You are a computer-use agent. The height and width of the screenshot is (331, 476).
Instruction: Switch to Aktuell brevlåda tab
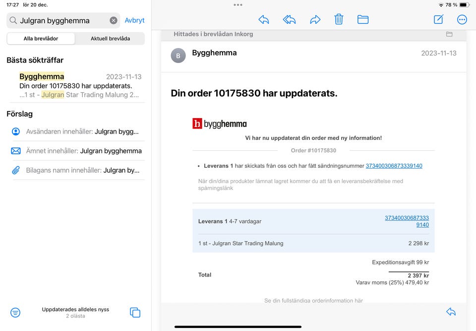point(110,39)
